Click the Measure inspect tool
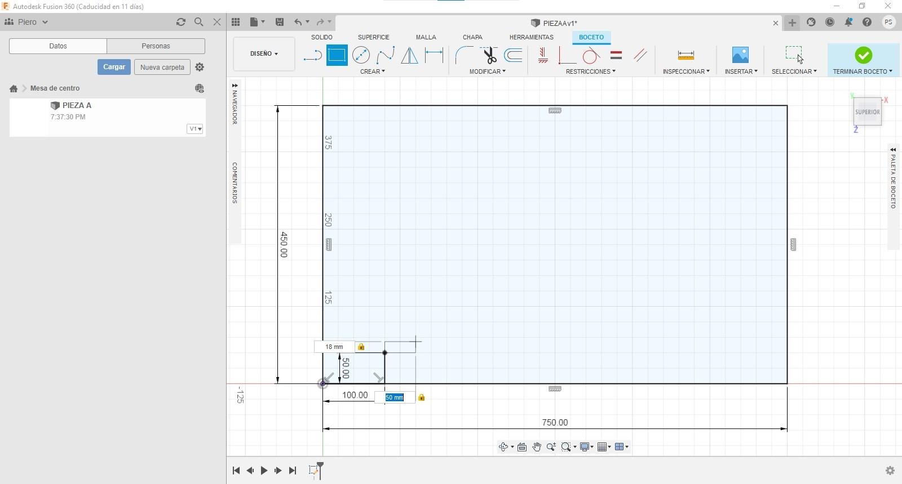The image size is (902, 484). pos(686,55)
